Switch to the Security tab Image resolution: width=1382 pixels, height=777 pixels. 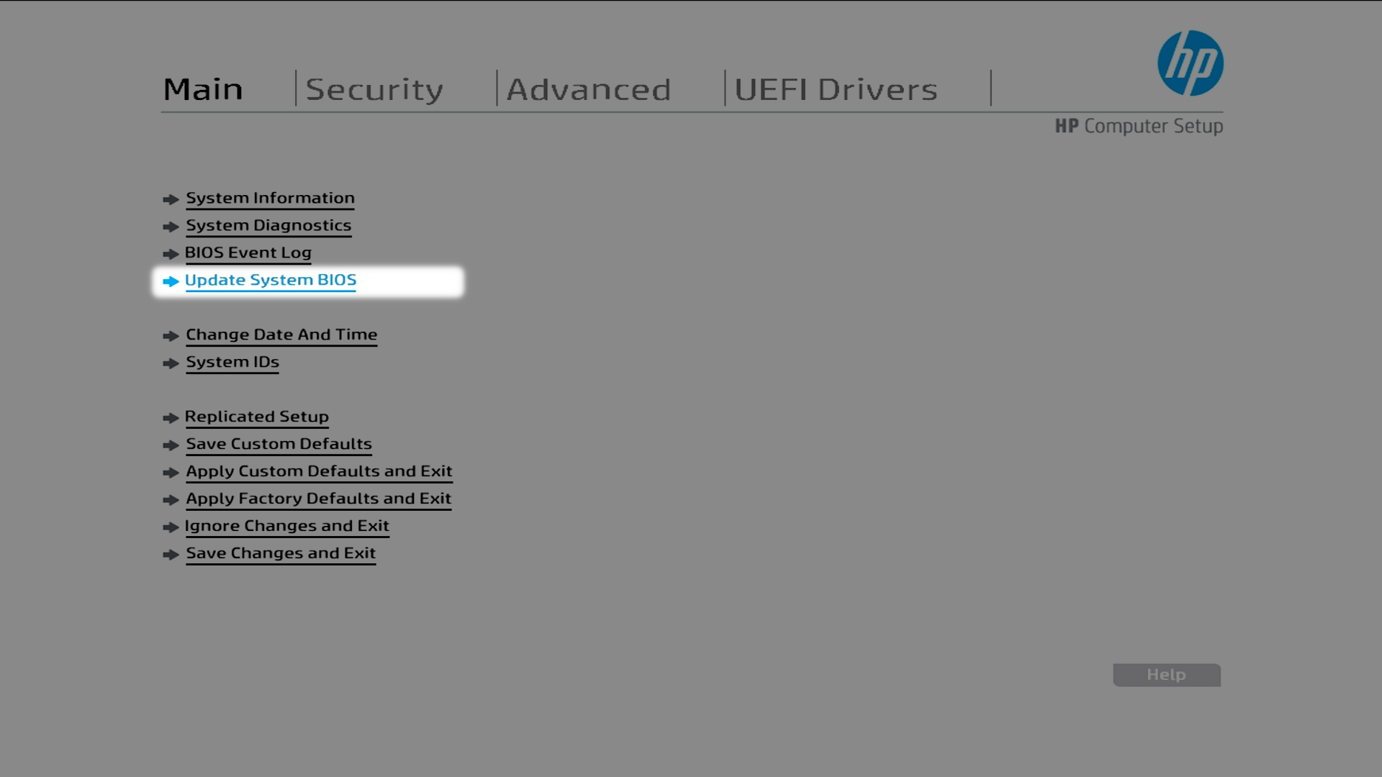(x=374, y=88)
